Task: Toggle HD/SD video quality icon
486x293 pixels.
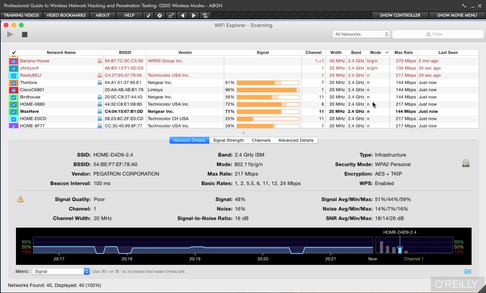Action: pyautogui.click(x=205, y=16)
